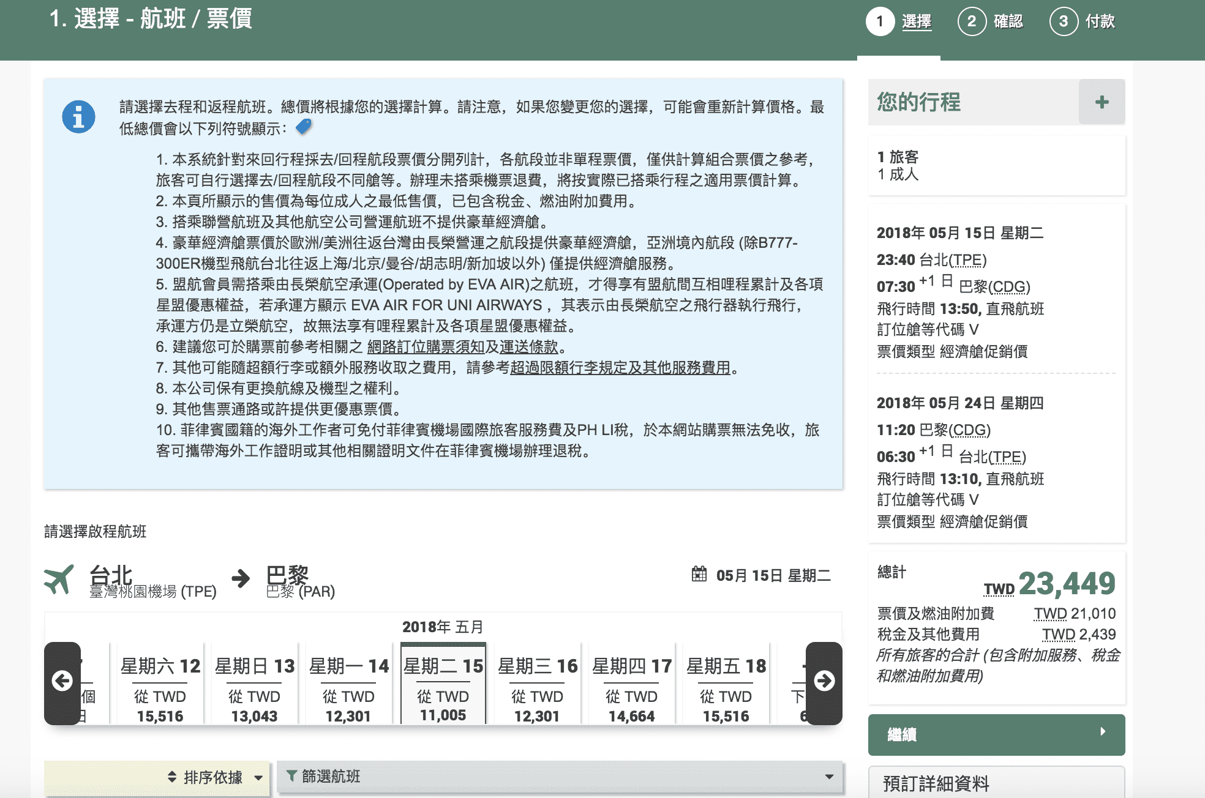Click return arrival code TPE at 06:30
Screen dimensions: 1205x798
(x=1006, y=457)
